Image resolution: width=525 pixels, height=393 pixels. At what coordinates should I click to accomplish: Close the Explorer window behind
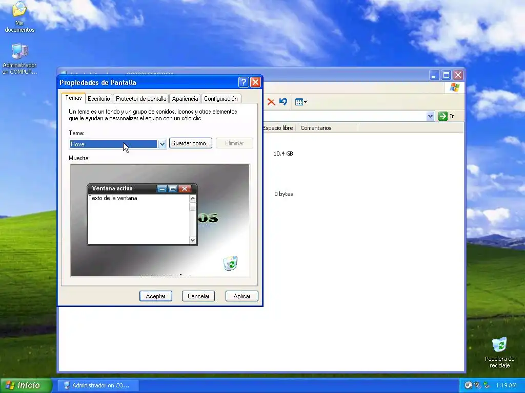(458, 75)
